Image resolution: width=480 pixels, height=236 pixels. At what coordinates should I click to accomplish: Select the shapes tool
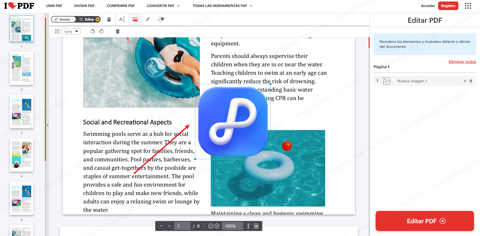click(x=161, y=19)
